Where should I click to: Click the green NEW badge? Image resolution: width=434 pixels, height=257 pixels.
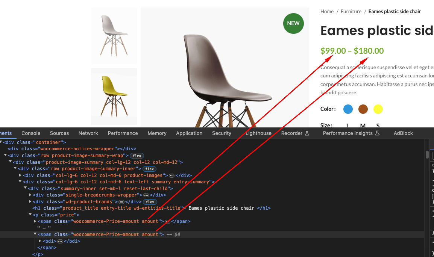tap(293, 24)
